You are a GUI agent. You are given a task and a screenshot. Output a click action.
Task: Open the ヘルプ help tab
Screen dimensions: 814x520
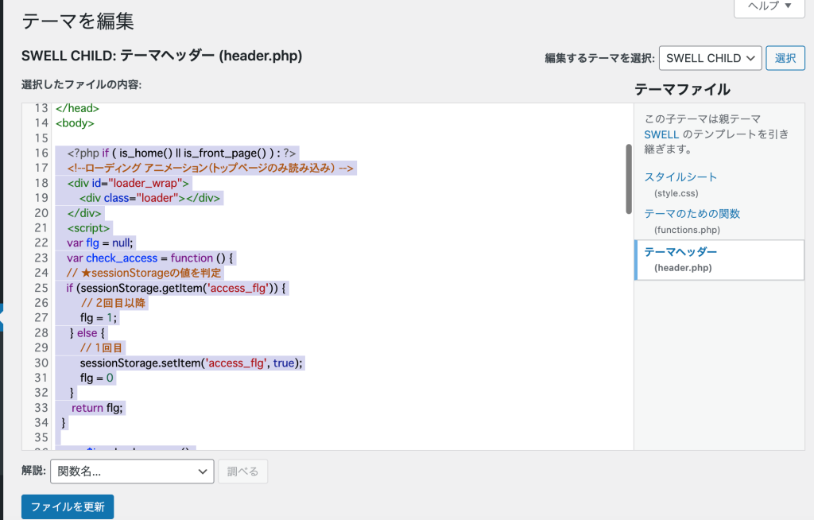(x=769, y=6)
